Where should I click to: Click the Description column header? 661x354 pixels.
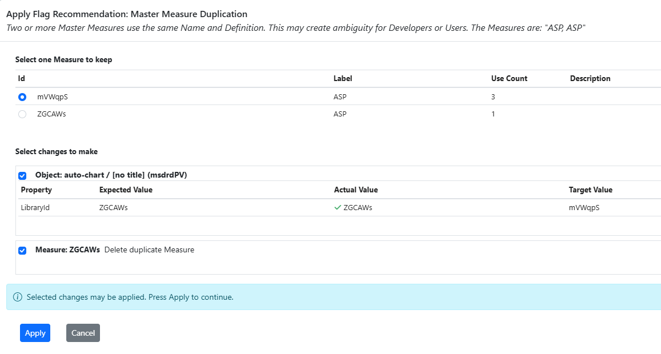tap(590, 79)
